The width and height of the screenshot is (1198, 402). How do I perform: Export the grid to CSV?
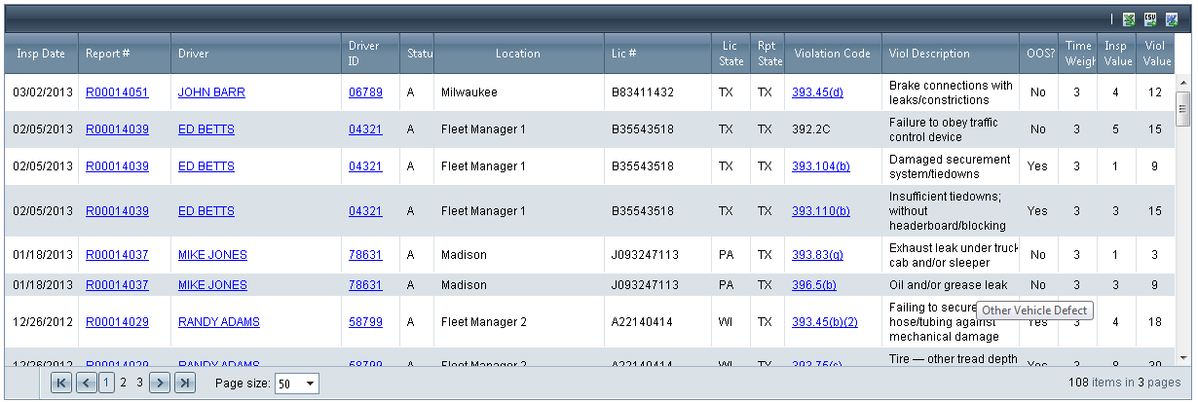1150,18
